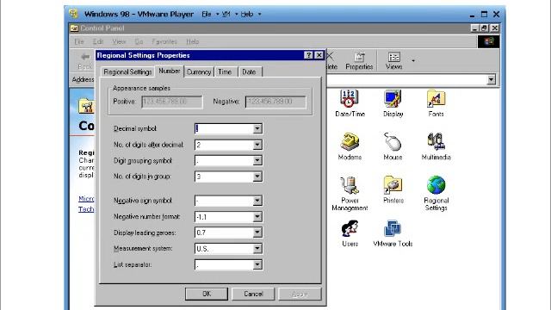551x310 pixels.
Task: Switch to the Regional Settings tab
Action: point(127,71)
